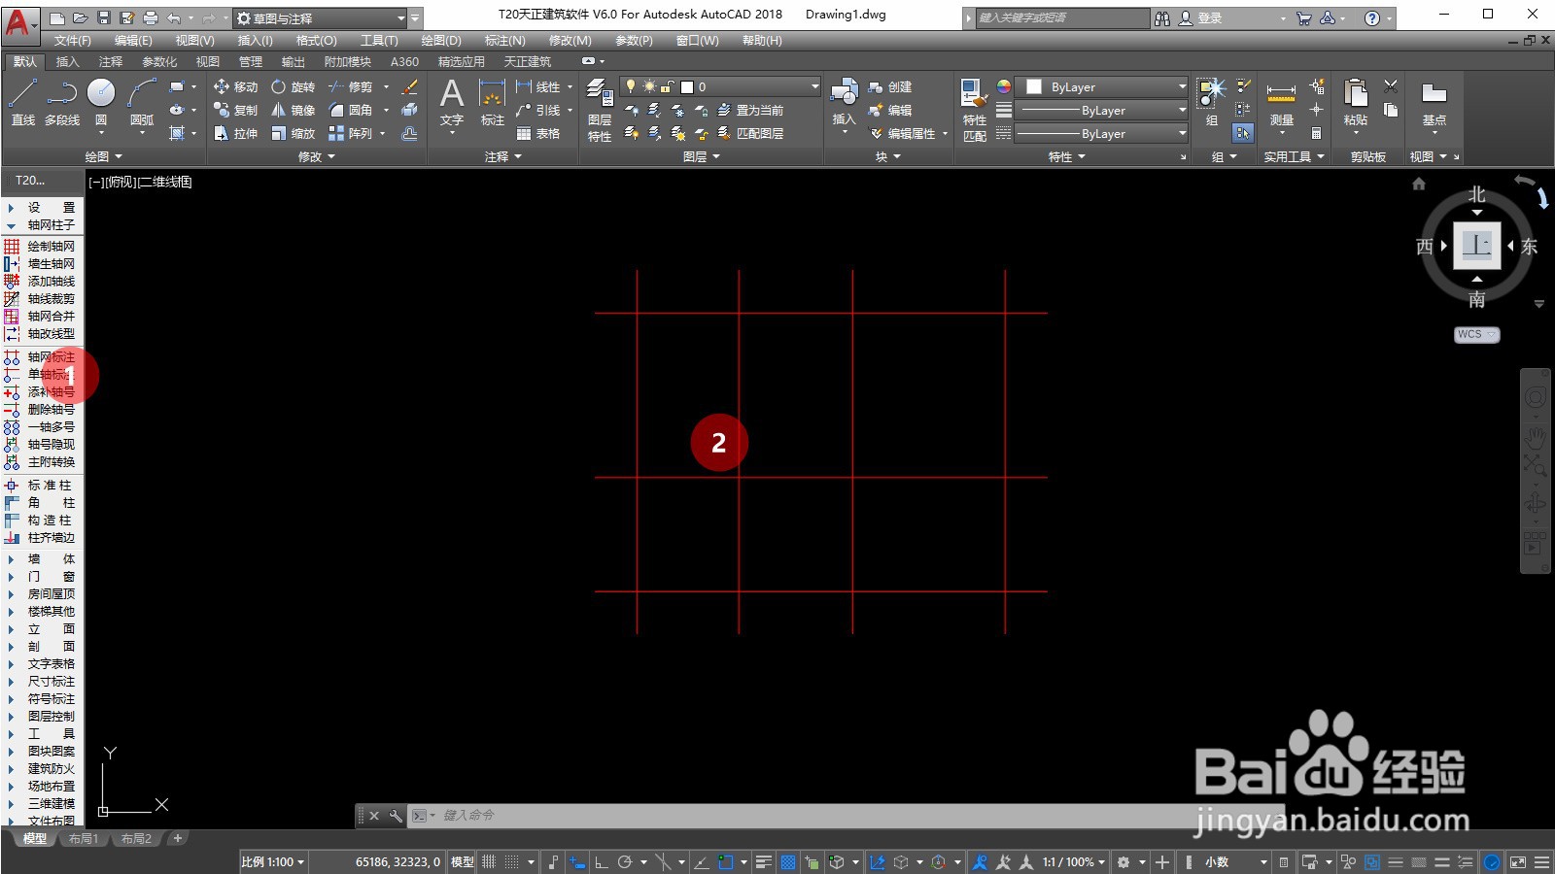Expand the 修改 panel
Viewport: 1555px width, 874px height.
click(x=316, y=156)
